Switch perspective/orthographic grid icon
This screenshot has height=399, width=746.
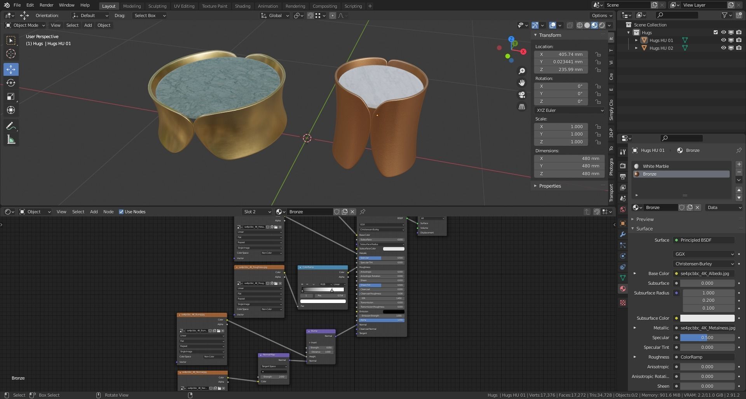coord(522,106)
